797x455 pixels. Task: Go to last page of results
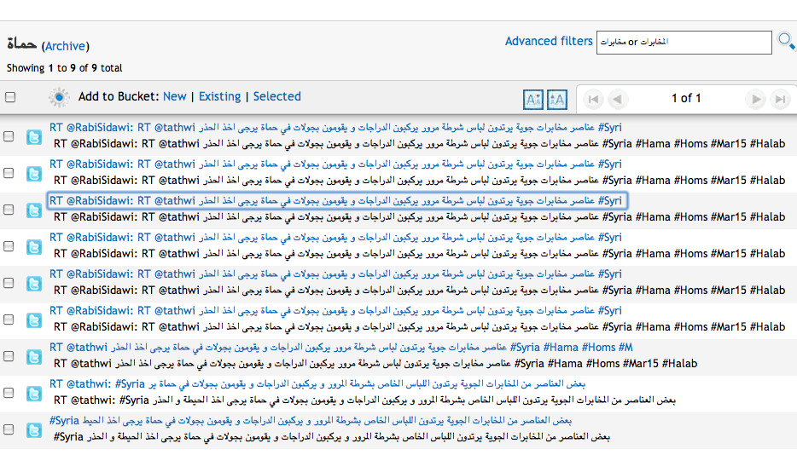coord(780,99)
